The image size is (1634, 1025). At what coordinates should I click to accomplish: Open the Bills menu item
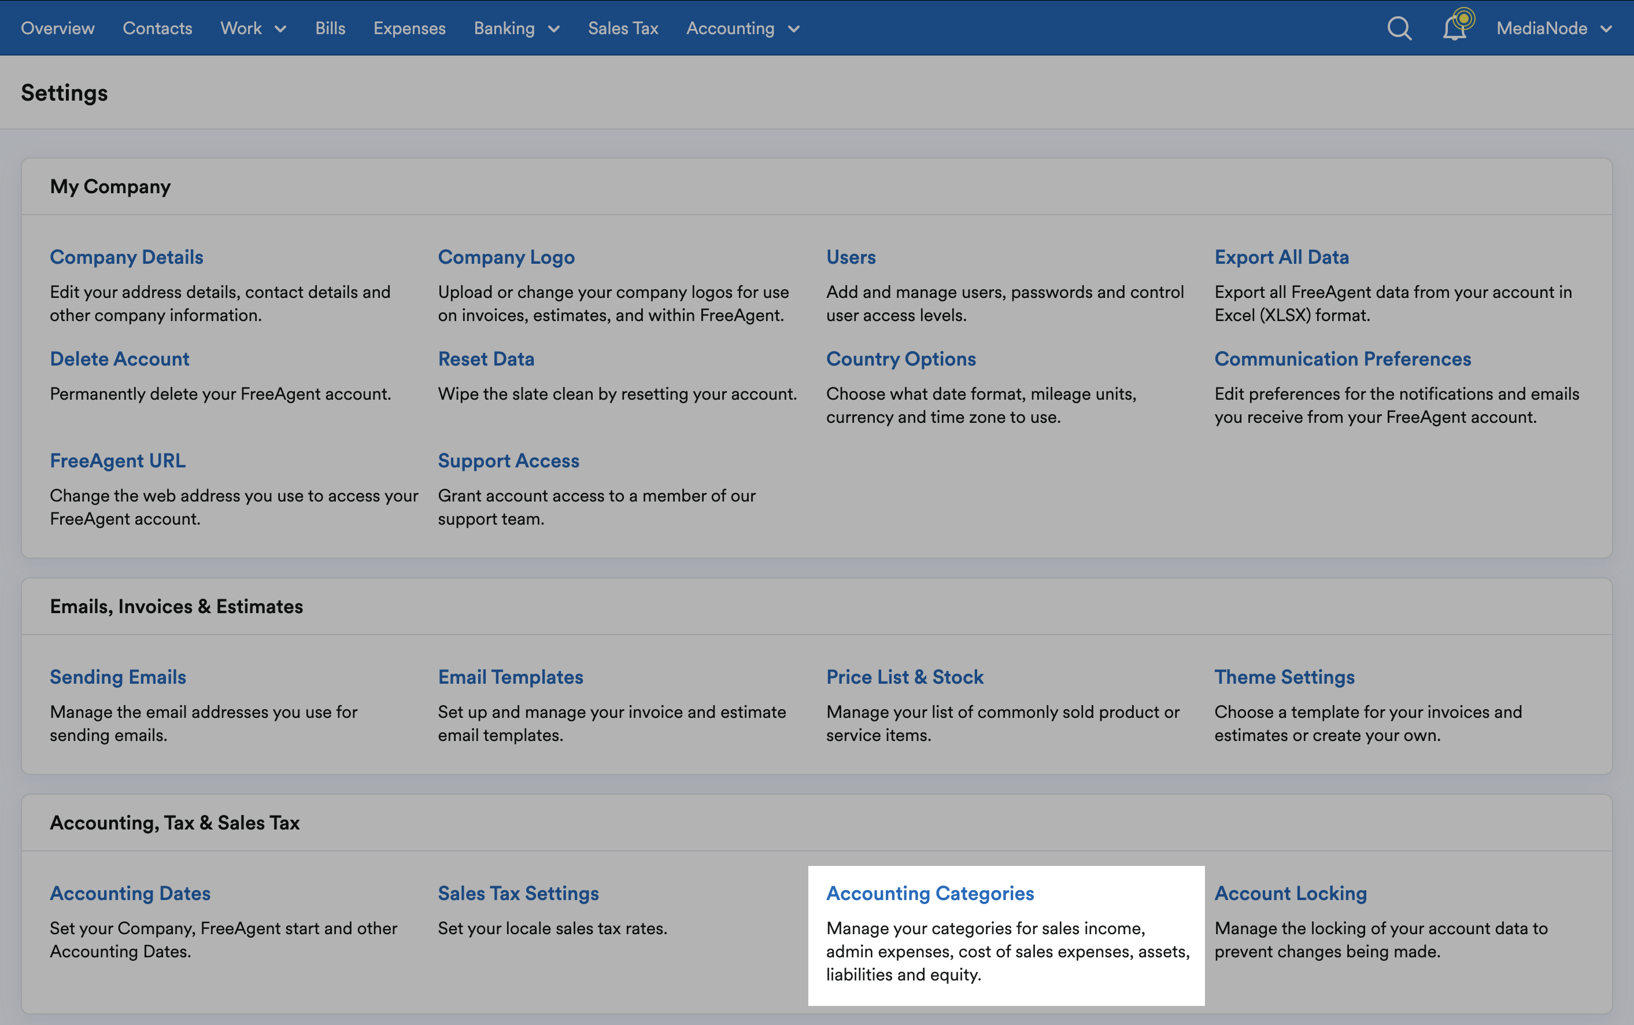[330, 28]
